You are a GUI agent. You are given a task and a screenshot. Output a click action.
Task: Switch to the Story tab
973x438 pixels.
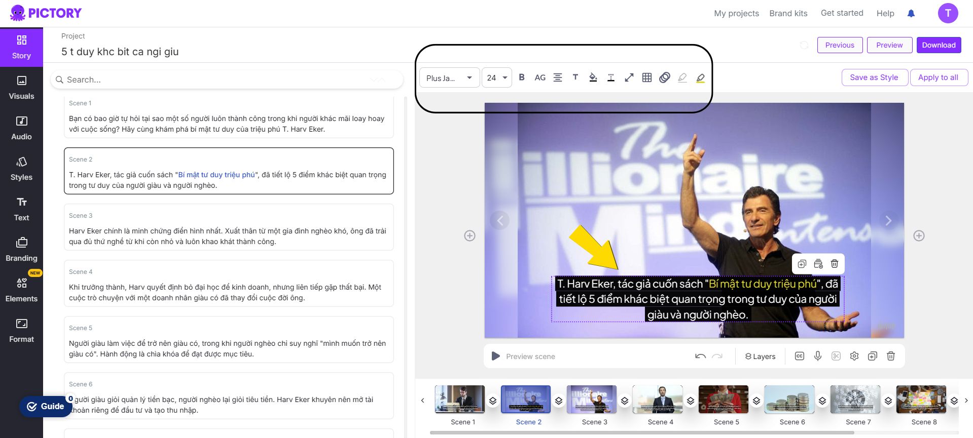21,47
